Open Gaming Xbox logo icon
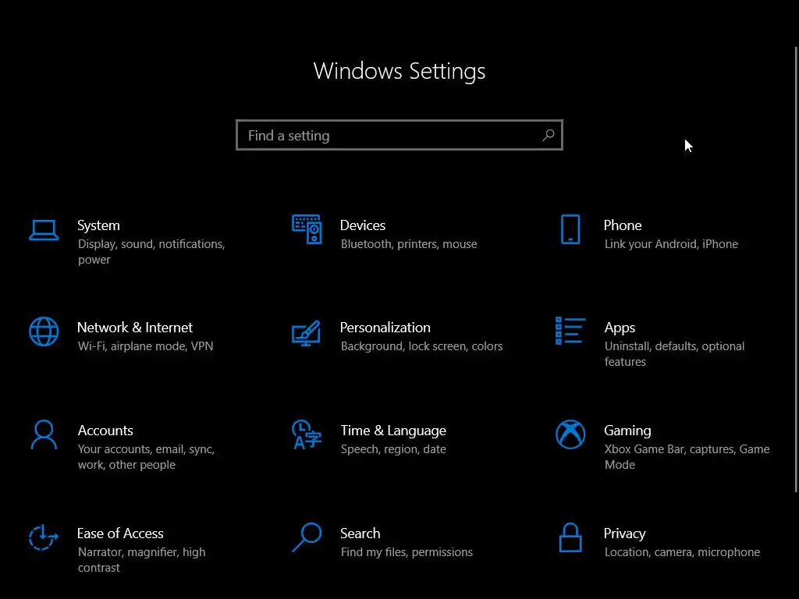The image size is (799, 599). pyautogui.click(x=570, y=434)
